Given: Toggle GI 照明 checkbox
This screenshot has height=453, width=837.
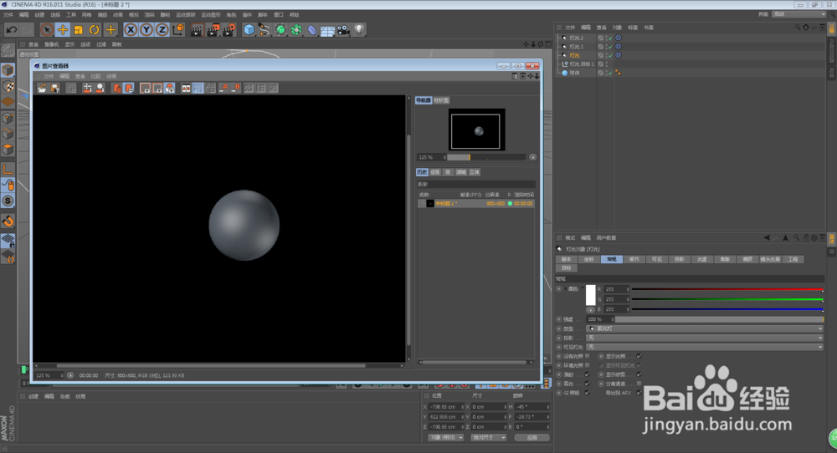Looking at the screenshot, I should pos(588,392).
